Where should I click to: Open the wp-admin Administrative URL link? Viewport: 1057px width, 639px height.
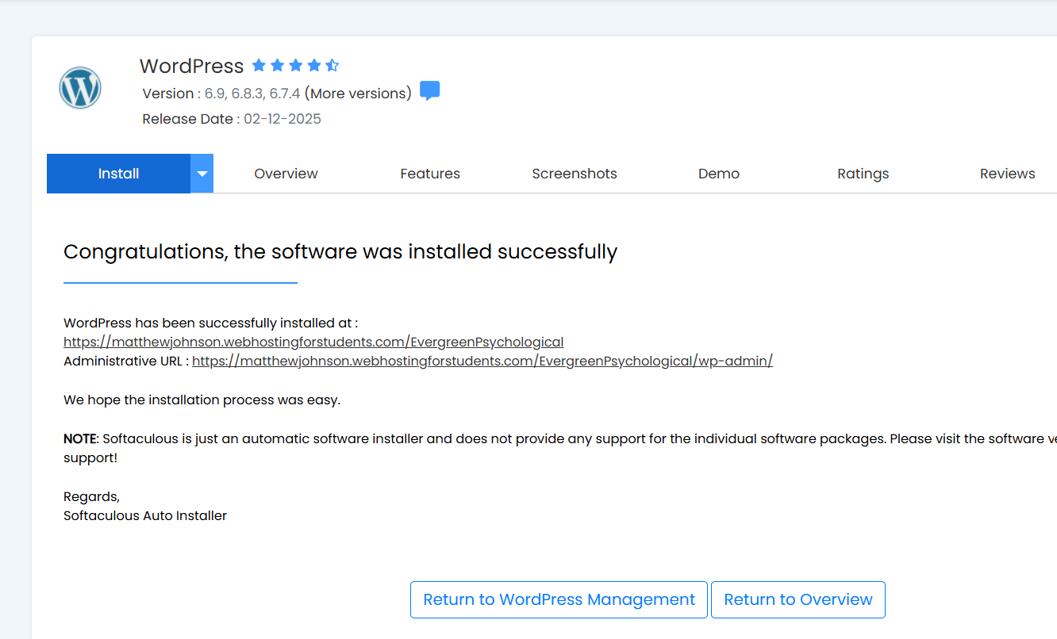click(482, 362)
